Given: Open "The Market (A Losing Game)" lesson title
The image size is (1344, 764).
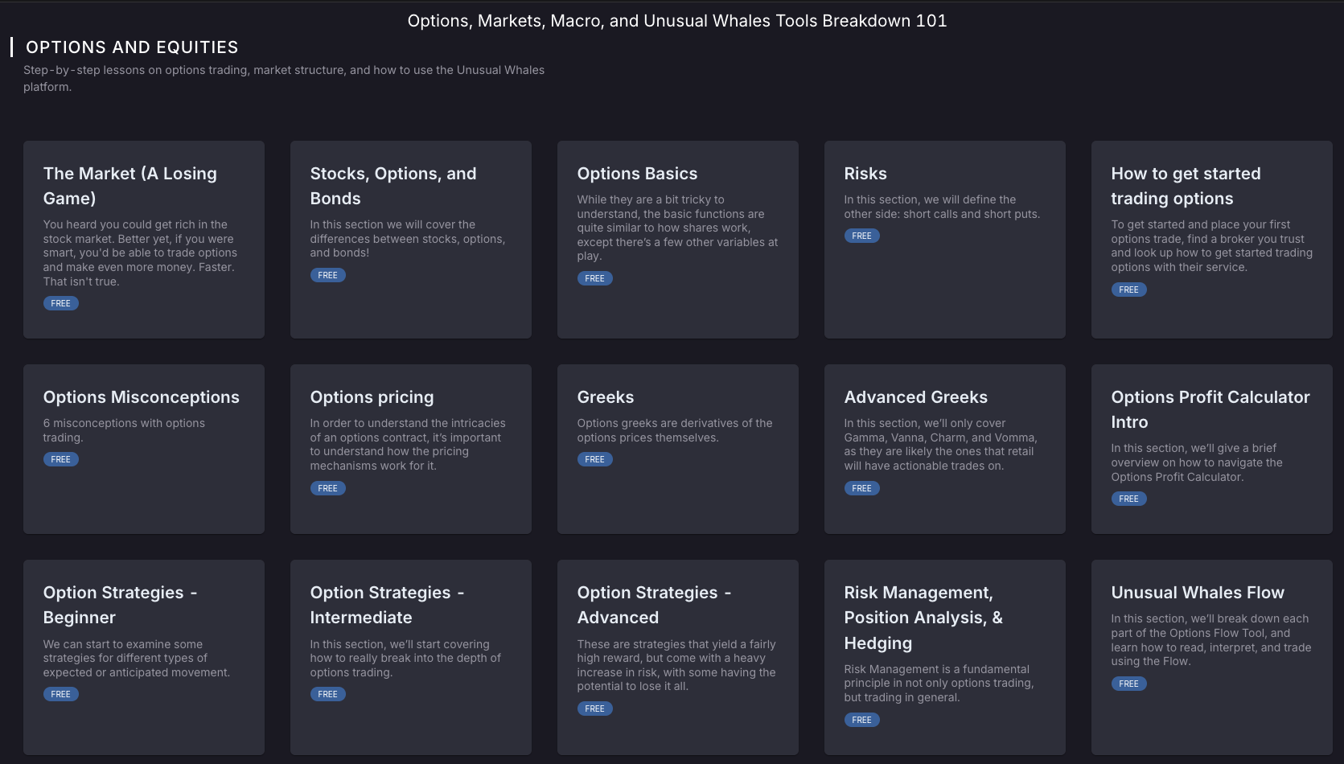Looking at the screenshot, I should tap(130, 186).
